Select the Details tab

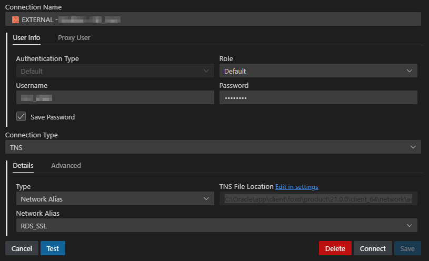coord(23,165)
